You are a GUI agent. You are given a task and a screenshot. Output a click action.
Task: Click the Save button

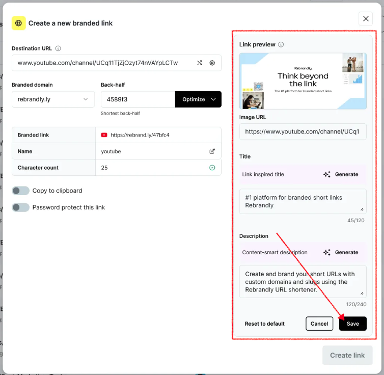(352, 324)
